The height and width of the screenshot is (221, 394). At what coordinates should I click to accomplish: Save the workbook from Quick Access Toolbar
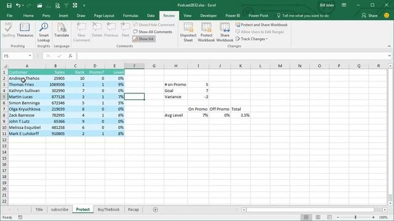point(9,6)
